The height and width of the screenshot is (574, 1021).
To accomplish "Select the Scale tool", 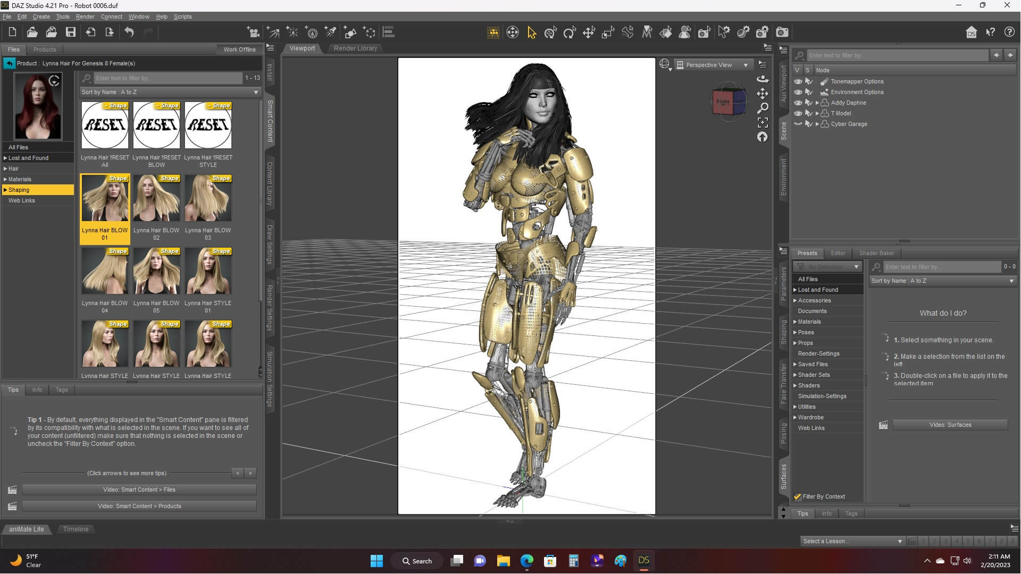I will tap(608, 33).
